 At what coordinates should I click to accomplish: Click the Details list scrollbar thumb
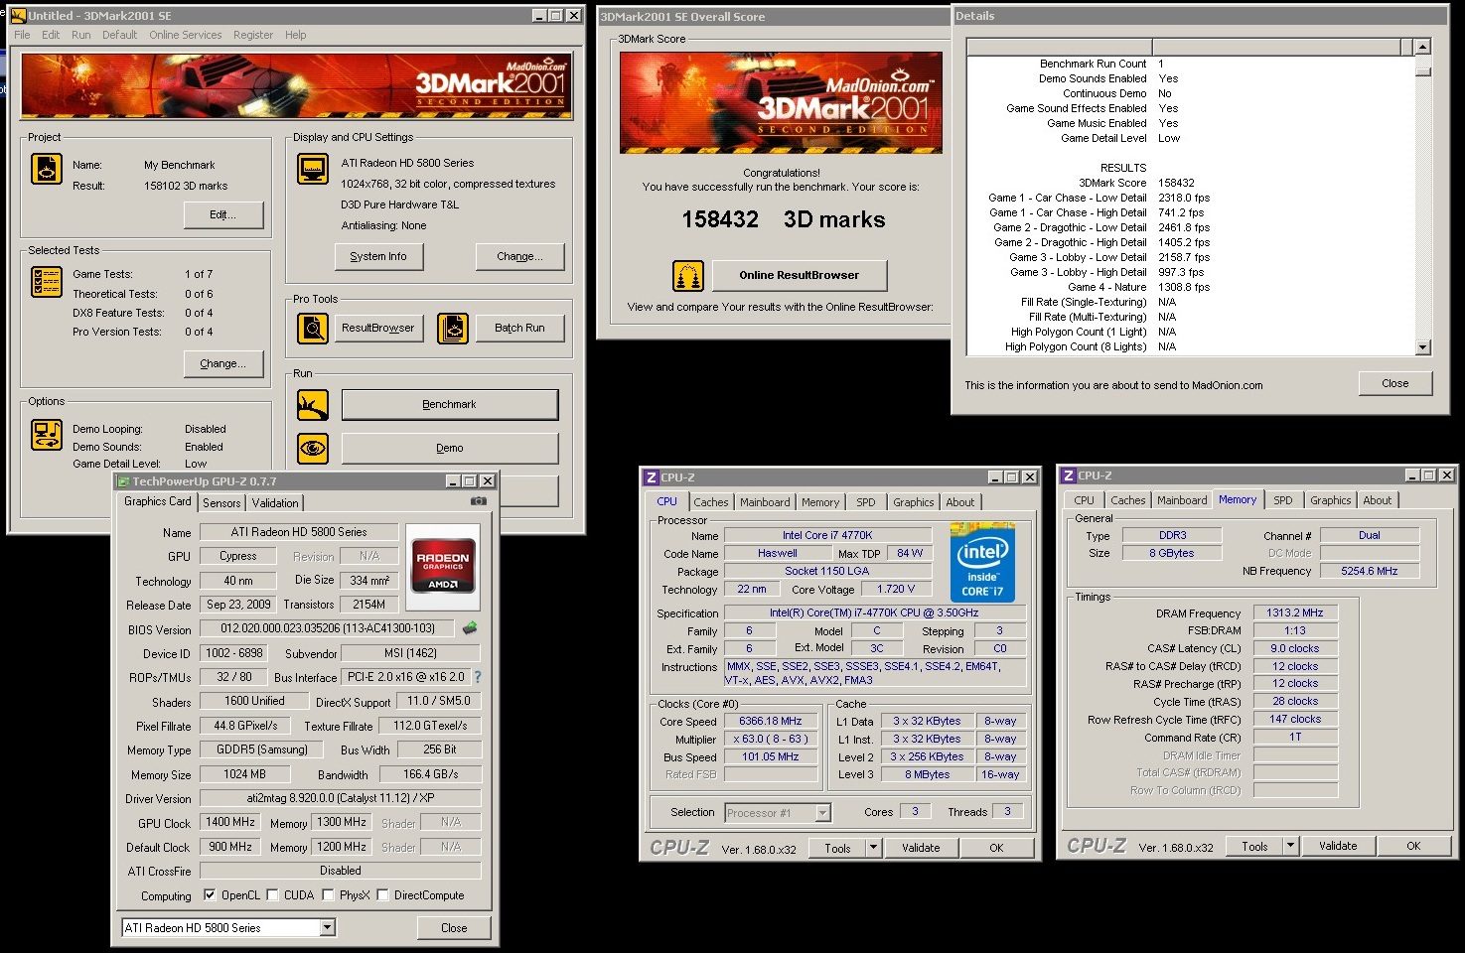tap(1423, 70)
